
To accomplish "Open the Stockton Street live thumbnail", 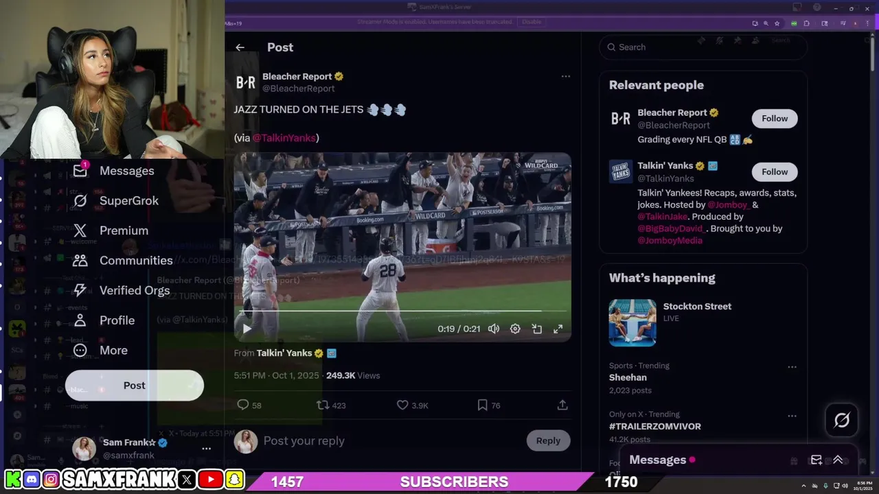I will 632,322.
